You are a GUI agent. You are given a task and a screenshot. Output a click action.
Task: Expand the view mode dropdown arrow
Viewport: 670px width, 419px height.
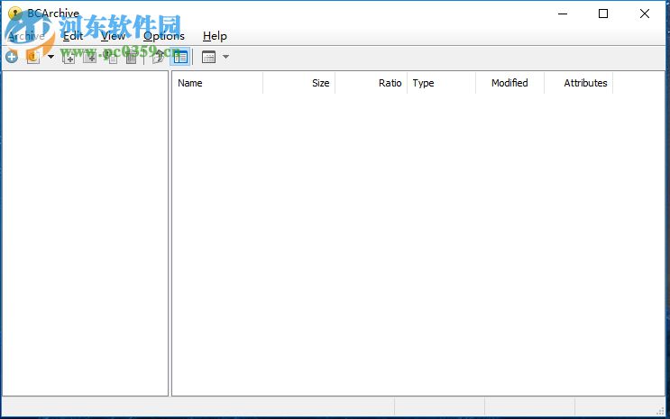(x=226, y=57)
